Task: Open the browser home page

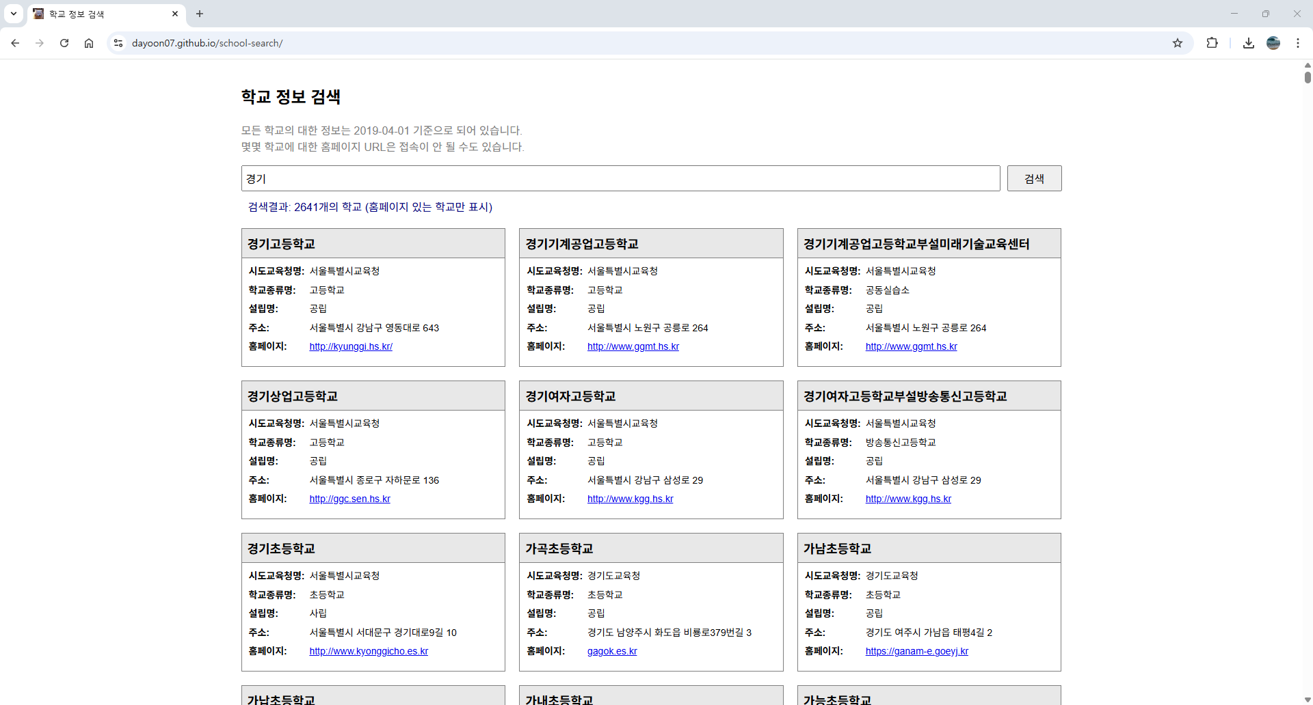Action: tap(89, 43)
